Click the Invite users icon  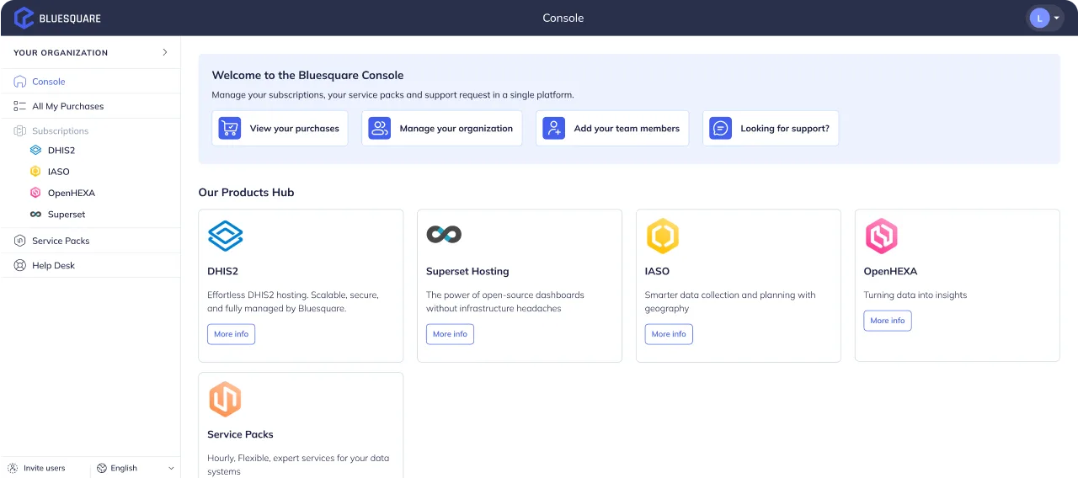click(13, 468)
